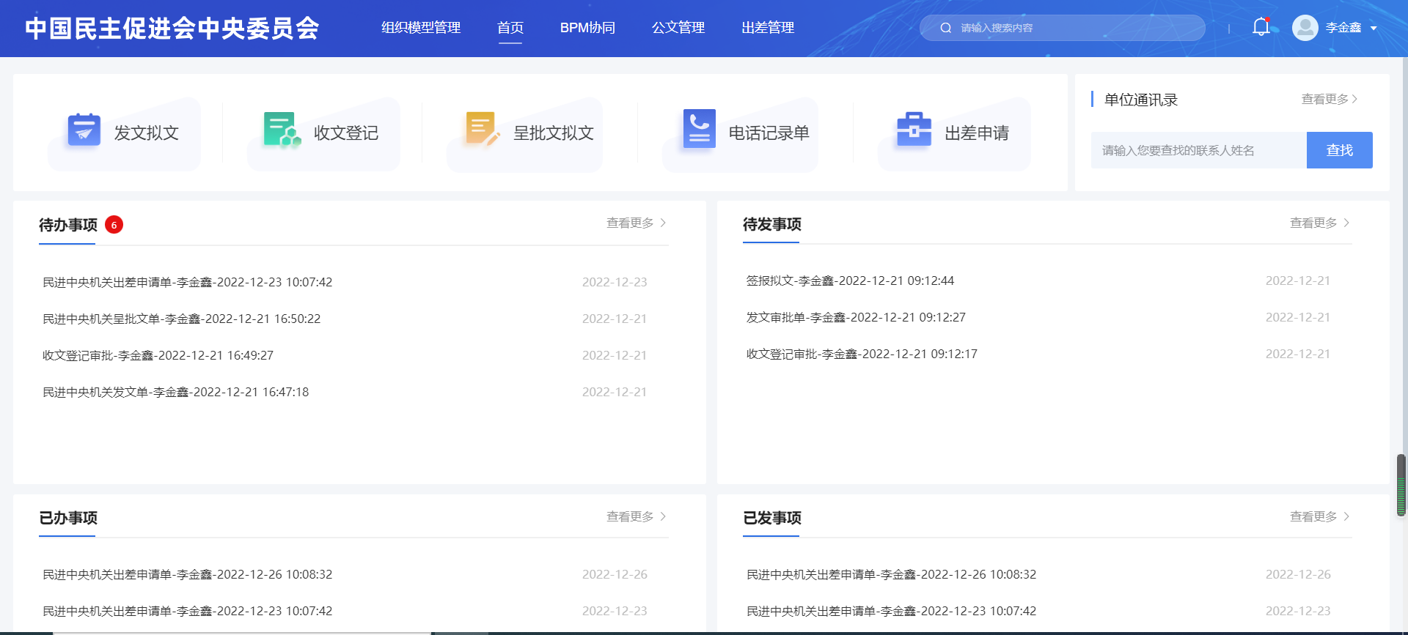The width and height of the screenshot is (1408, 635).
Task: Open 已发事项 entry dated 2022-12-26 10:08:32
Action: pyautogui.click(x=891, y=574)
